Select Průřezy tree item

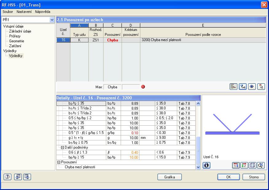pyautogui.click(x=15, y=36)
